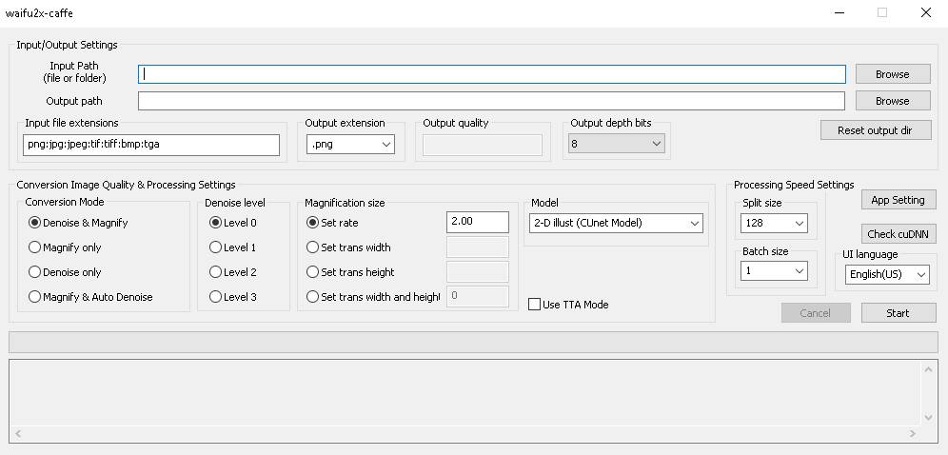Click the Output quality field

(483, 145)
